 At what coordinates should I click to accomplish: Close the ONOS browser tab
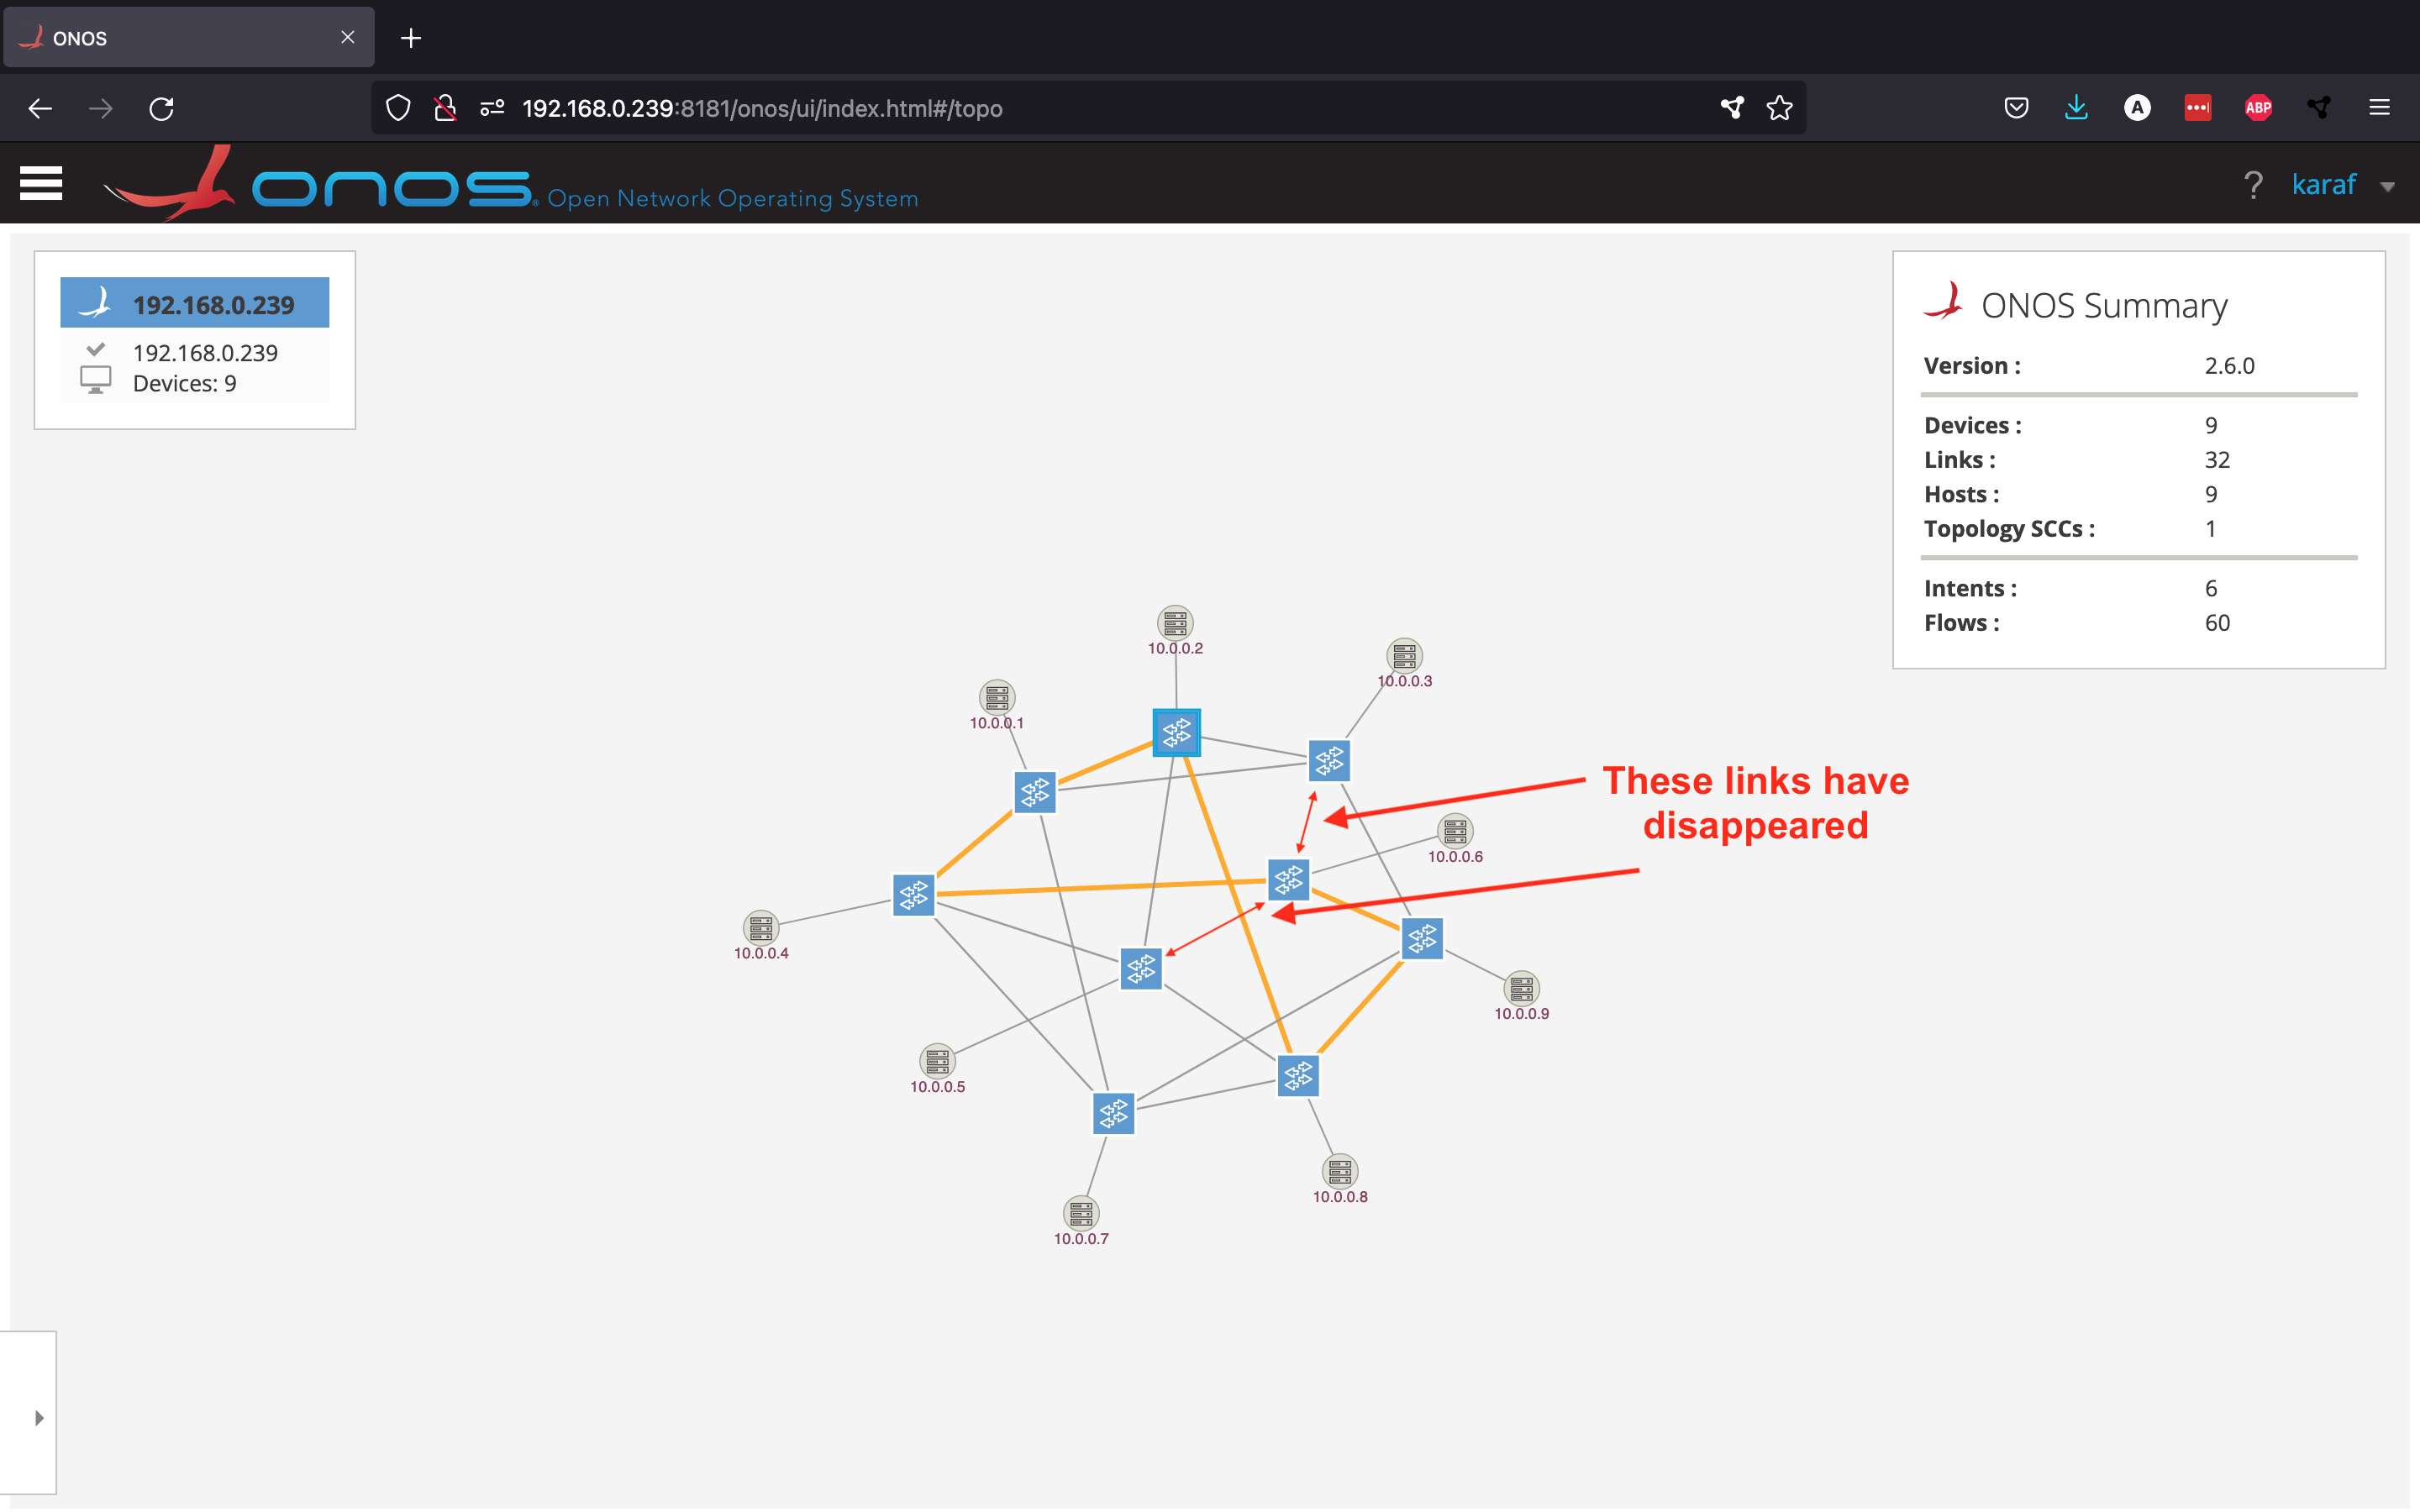point(347,37)
